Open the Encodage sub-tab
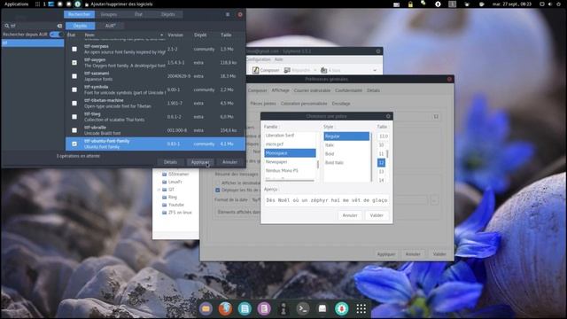This screenshot has width=567, height=319. [341, 104]
